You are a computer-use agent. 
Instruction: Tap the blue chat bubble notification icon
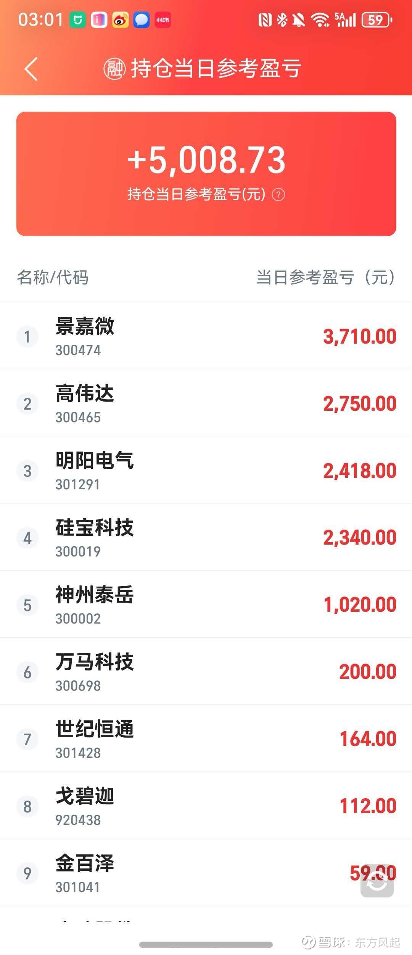pos(141,20)
